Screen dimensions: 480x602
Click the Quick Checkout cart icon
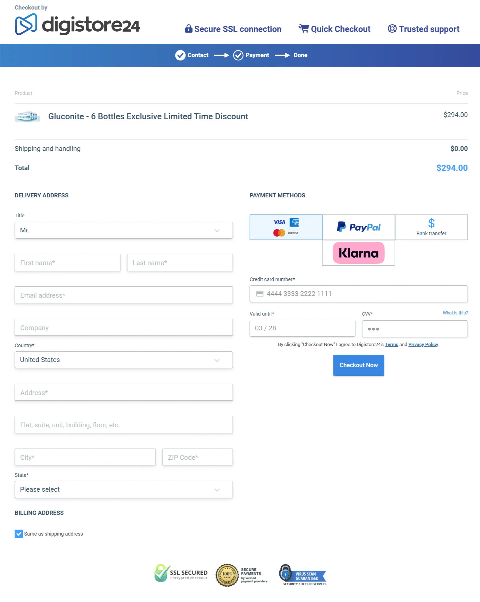[x=303, y=28]
